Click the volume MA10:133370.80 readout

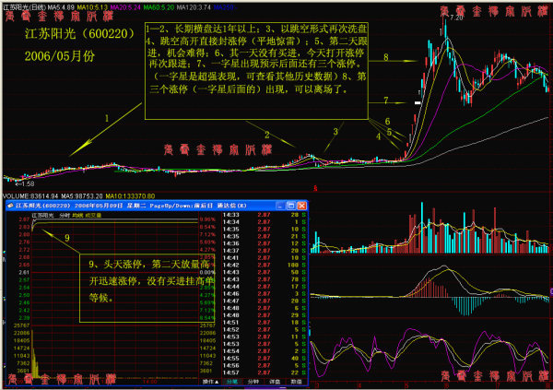[130, 195]
